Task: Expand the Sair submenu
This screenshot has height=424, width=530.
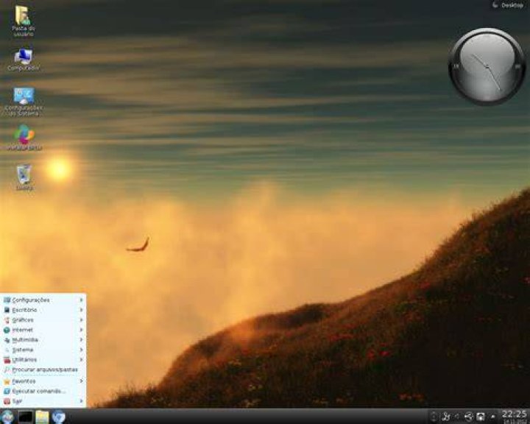Action: point(43,401)
